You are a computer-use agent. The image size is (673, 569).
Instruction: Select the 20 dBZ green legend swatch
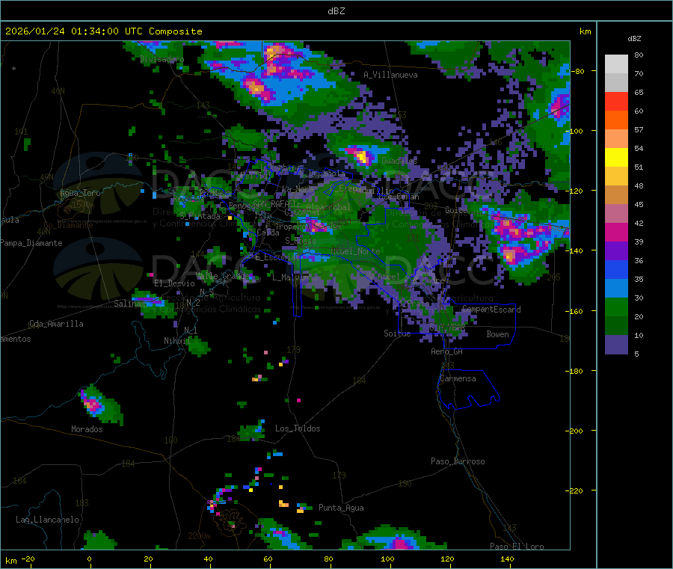click(x=616, y=326)
